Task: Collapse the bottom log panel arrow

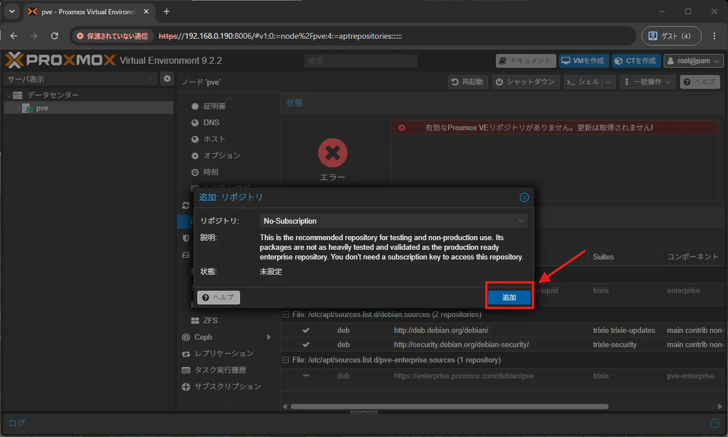Action: tap(715, 423)
